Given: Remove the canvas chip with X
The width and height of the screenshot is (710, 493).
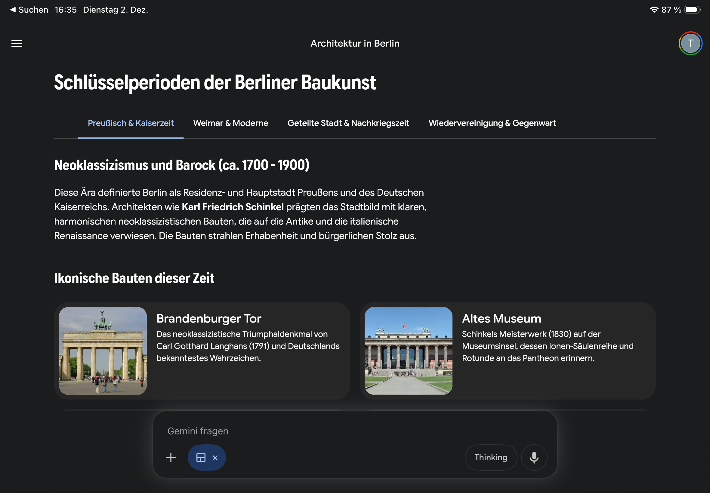Looking at the screenshot, I should click(215, 458).
